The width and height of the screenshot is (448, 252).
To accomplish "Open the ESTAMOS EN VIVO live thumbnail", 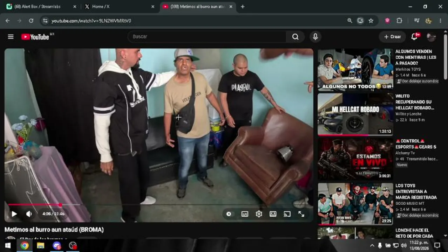I will pos(355,159).
